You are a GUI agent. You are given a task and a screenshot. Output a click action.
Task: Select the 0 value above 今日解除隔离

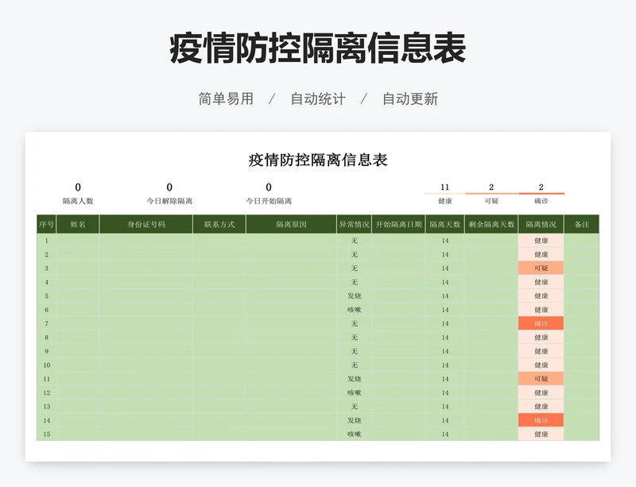169,187
